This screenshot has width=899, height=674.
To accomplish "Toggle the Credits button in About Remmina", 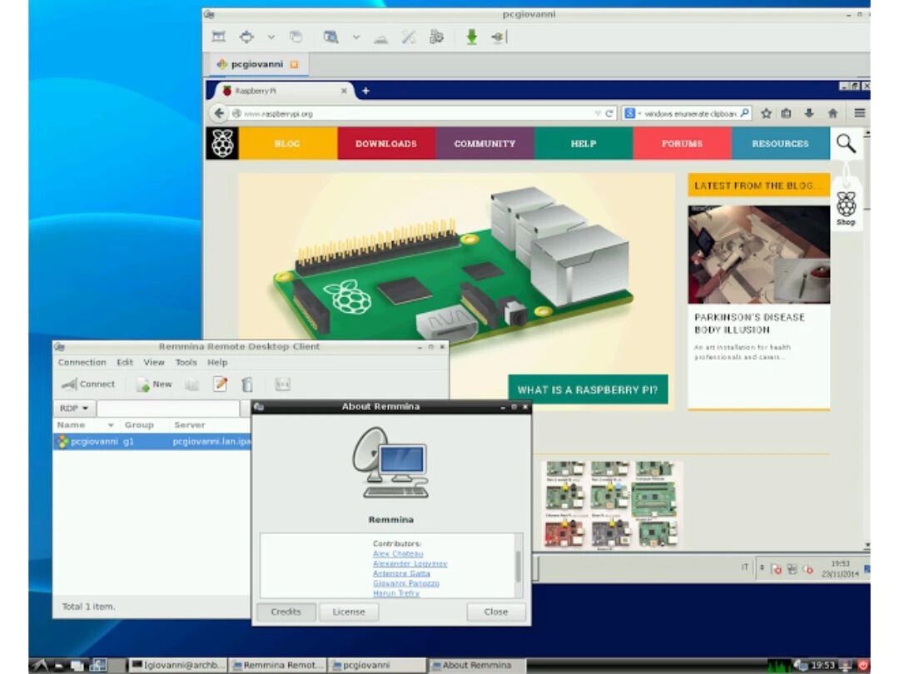I will tap(286, 612).
